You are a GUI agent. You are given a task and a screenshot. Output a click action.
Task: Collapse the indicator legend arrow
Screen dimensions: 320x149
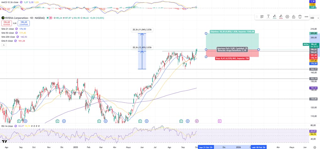pyautogui.click(x=4, y=45)
